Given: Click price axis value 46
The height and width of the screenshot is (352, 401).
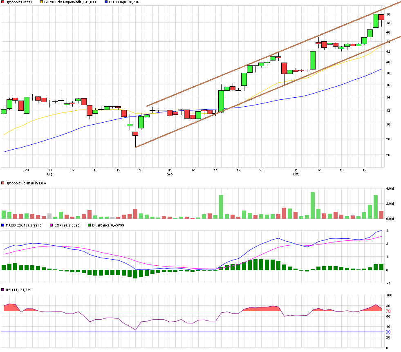Looking at the screenshot, I should click(x=388, y=32).
